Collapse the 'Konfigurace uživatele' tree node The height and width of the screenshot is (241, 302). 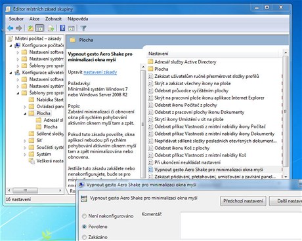coord(11,73)
